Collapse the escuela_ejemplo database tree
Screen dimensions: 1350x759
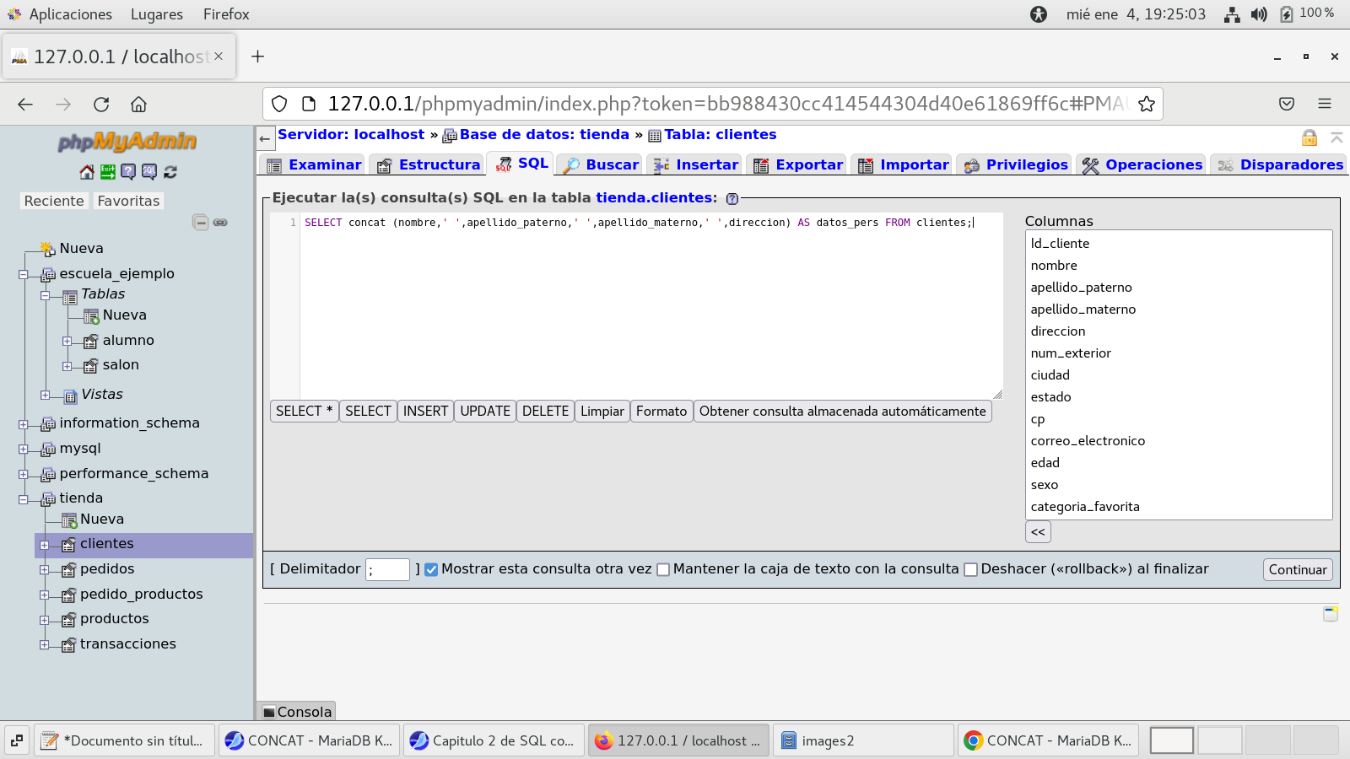click(24, 274)
